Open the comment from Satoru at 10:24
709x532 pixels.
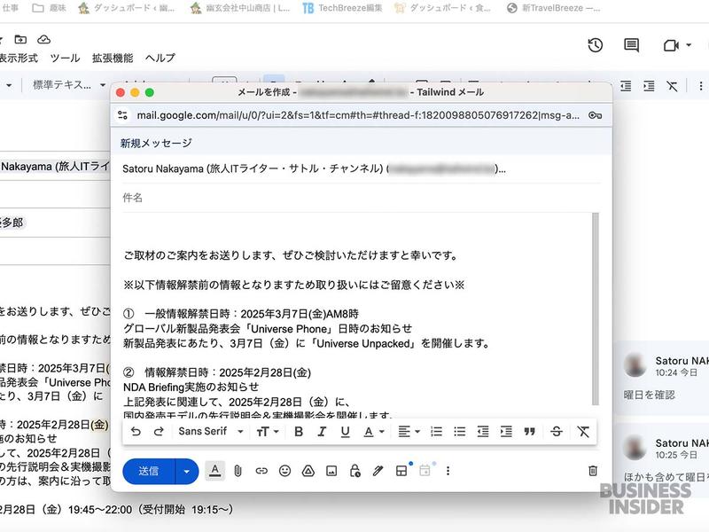click(662, 378)
